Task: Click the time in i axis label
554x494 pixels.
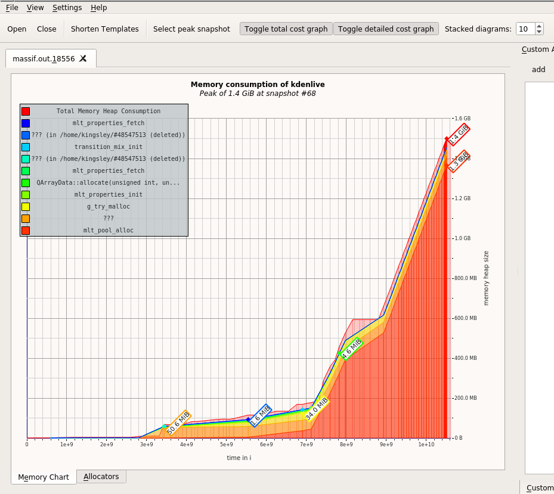Action: tap(239, 458)
